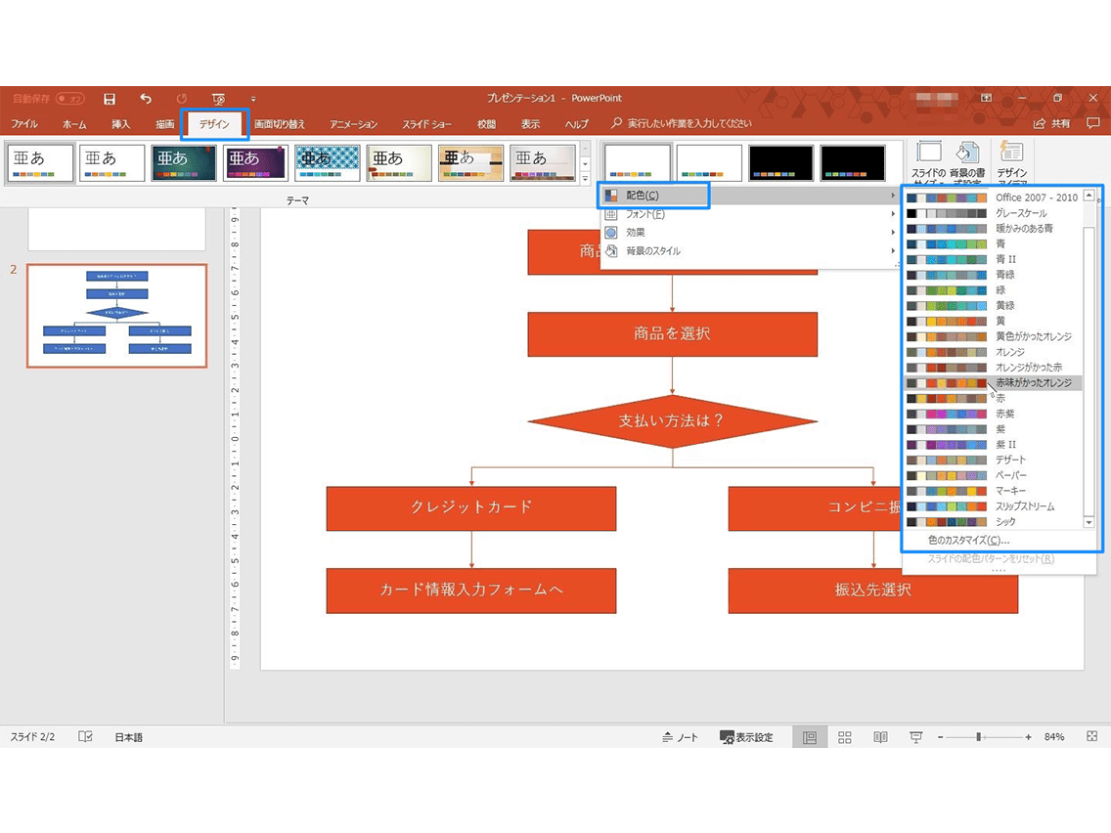Click the Save icon in the title bar

click(110, 99)
